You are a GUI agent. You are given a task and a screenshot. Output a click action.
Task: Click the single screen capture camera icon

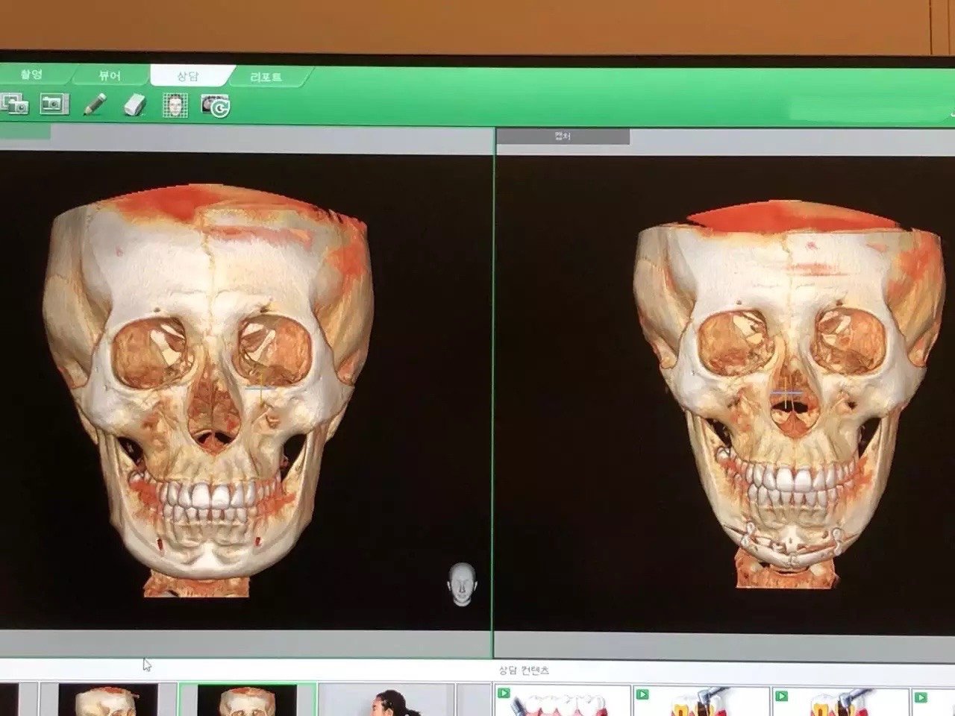(54, 104)
